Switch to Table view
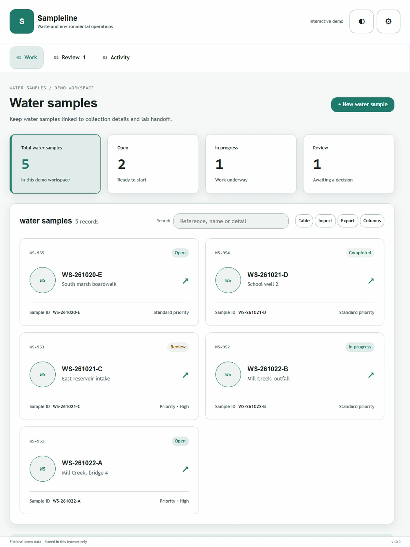The height and width of the screenshot is (547, 410). [x=304, y=221]
